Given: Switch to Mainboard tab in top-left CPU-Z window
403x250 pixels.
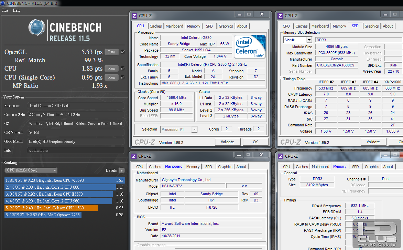Looking at the screenshot, I should click(174, 26).
